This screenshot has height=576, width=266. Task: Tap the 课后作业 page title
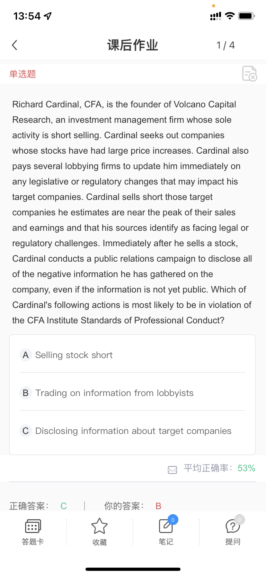click(x=133, y=45)
